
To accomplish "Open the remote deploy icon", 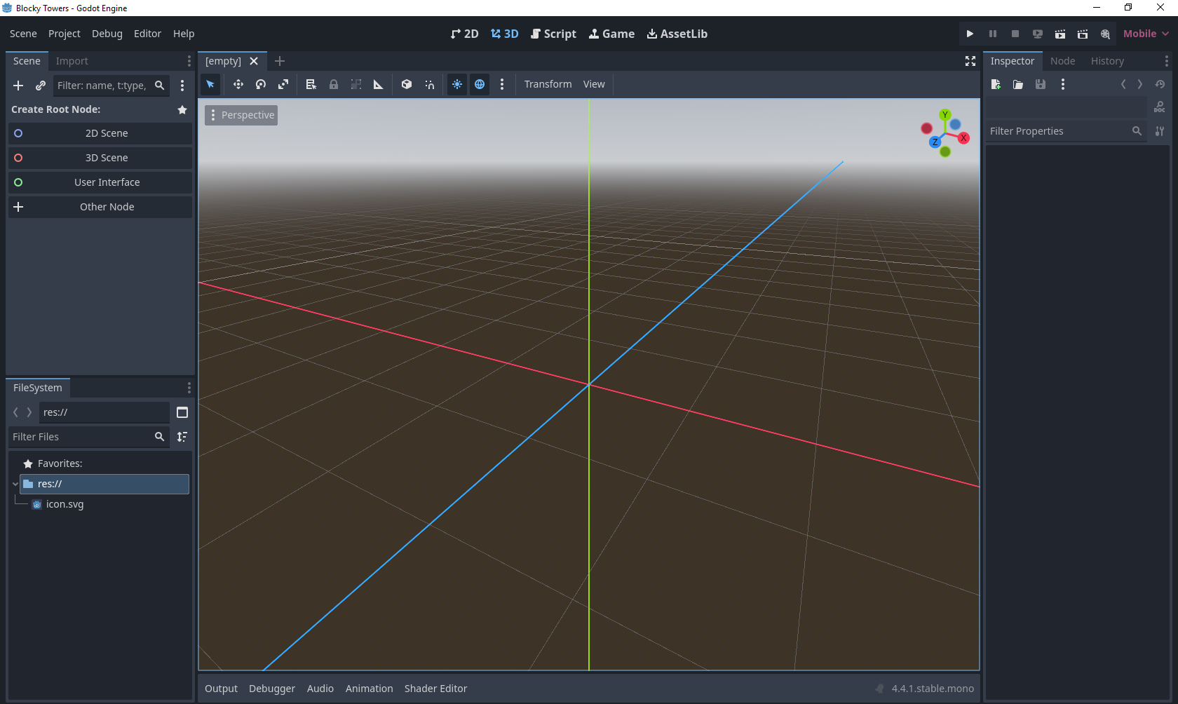I will 1038,34.
